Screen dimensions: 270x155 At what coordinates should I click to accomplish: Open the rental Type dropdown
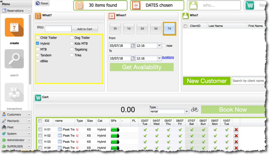[186, 112]
